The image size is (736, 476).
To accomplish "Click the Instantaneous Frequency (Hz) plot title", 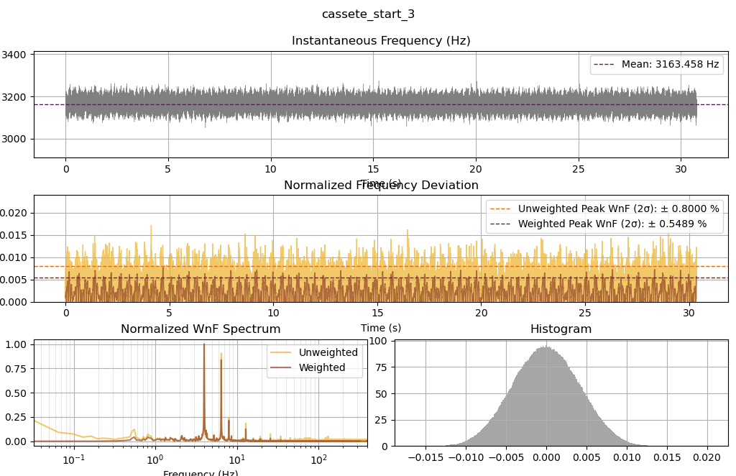I will [381, 41].
